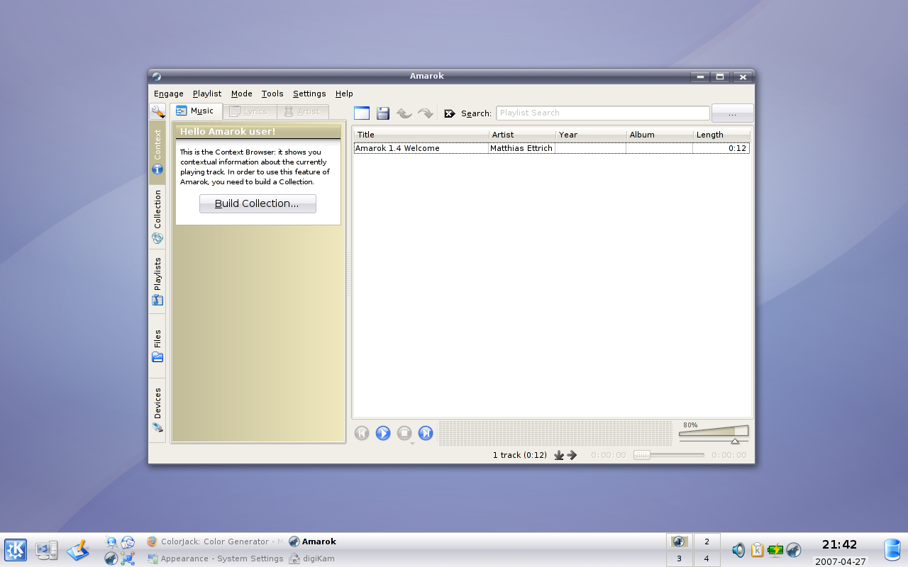Switch to ColorJack Color Generator taskbar entry
Screen dimensions: 908x567
[215, 541]
